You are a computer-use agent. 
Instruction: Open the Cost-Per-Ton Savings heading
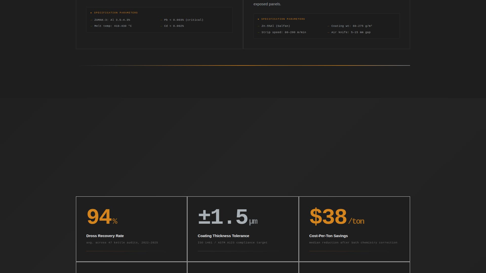(328, 236)
